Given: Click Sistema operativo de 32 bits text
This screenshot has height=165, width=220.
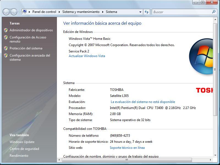Looking at the screenshot, I should click(130, 120).
